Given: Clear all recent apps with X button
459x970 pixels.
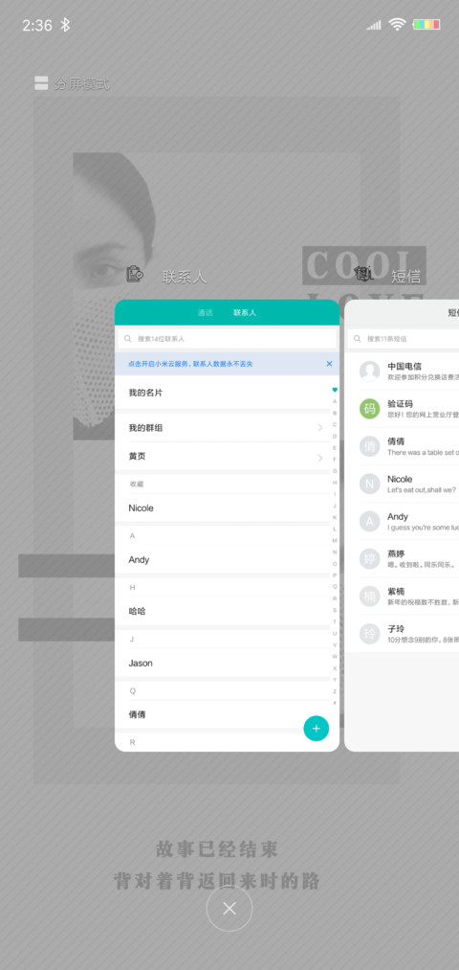Looking at the screenshot, I should pos(229,908).
